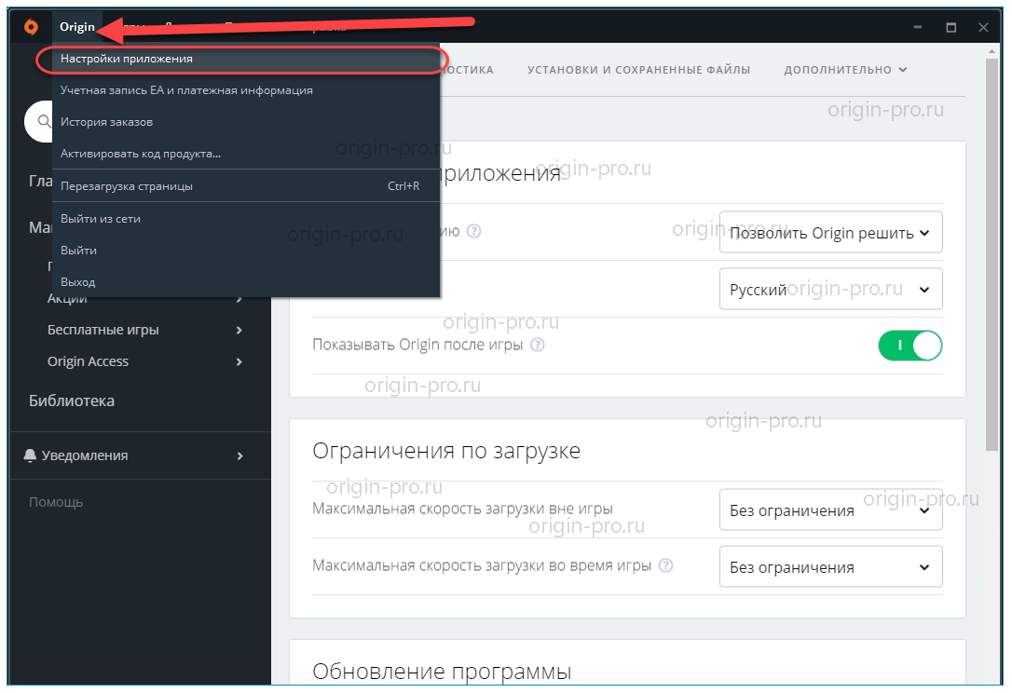1012x693 pixels.
Task: Open the language dropdown set to Русский
Action: pos(830,290)
